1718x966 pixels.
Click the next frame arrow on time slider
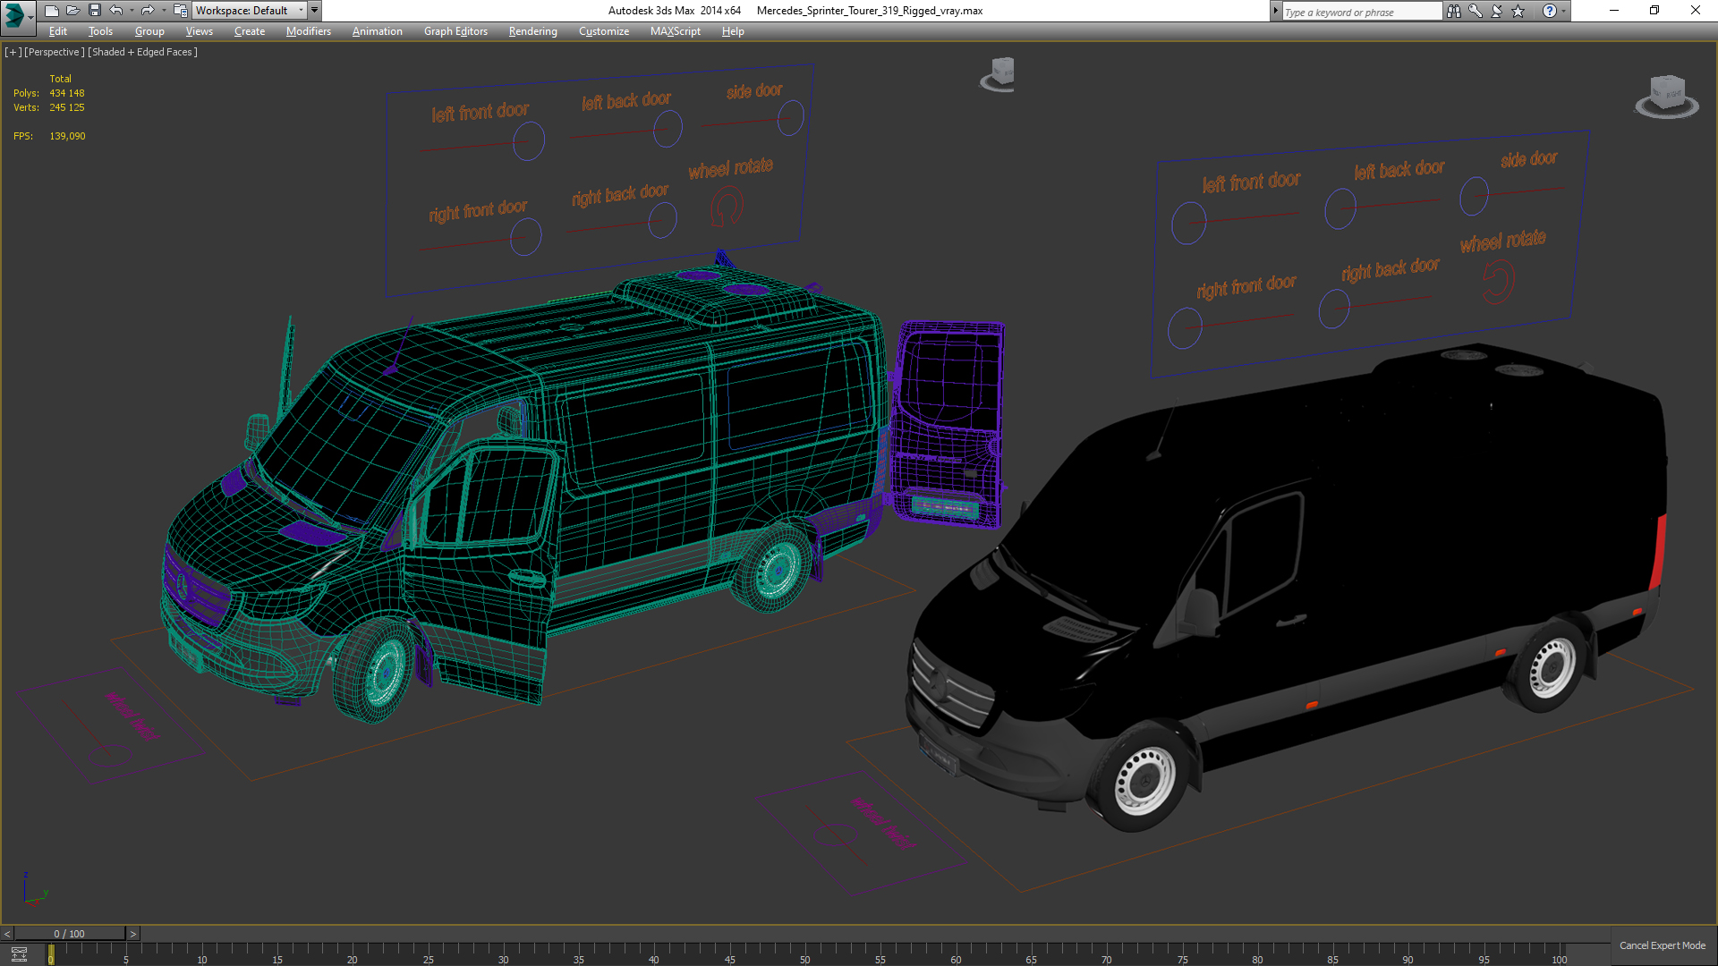pyautogui.click(x=133, y=934)
